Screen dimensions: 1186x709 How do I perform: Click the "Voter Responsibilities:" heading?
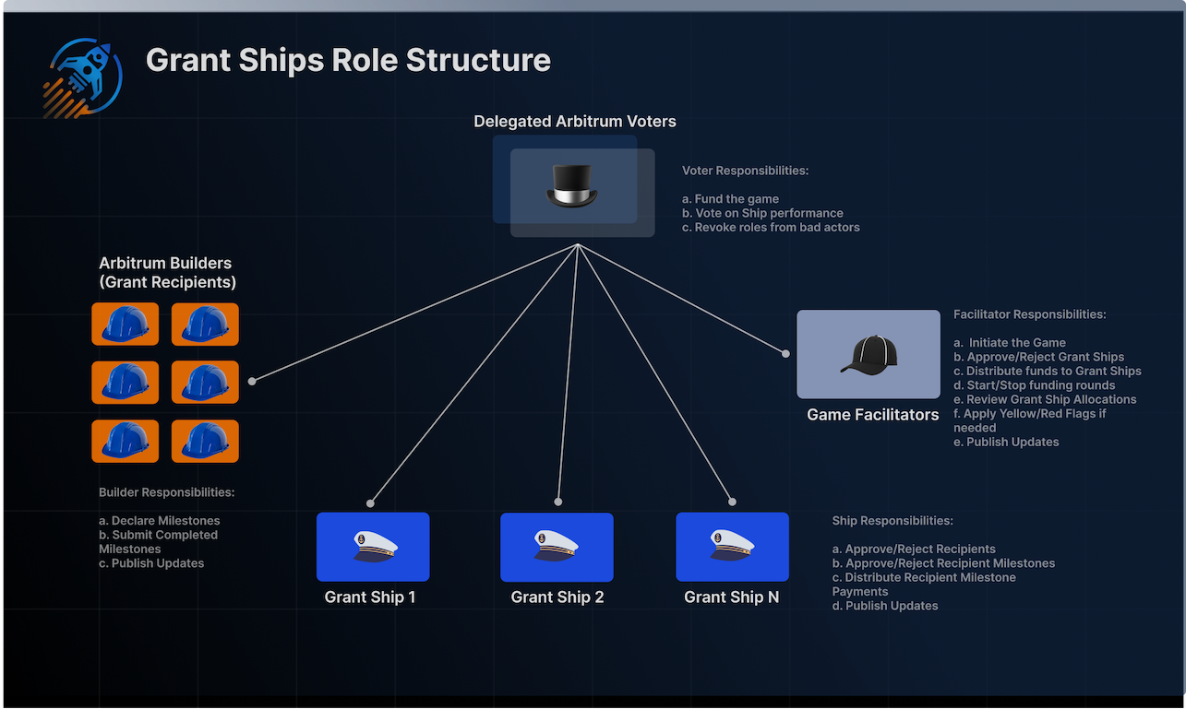pos(746,171)
